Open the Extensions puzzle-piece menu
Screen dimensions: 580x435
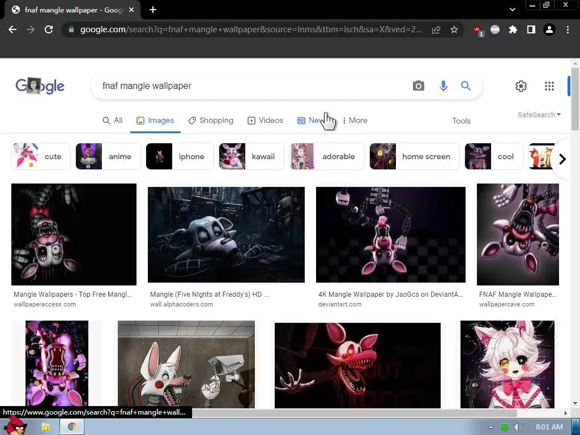(513, 29)
